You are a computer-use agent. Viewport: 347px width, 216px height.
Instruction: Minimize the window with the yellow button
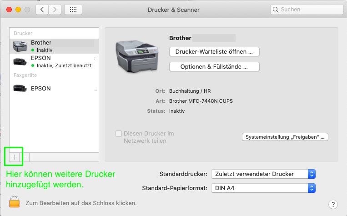click(x=18, y=10)
